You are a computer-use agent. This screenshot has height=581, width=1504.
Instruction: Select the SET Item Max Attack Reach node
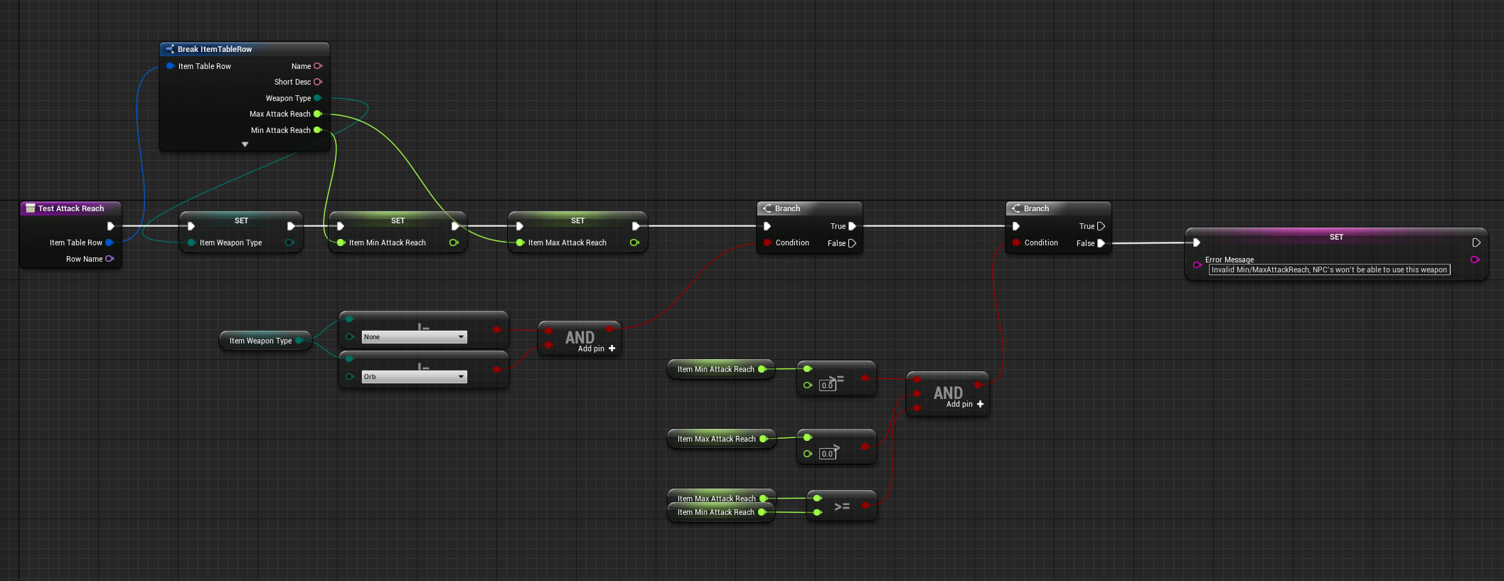pyautogui.click(x=577, y=220)
